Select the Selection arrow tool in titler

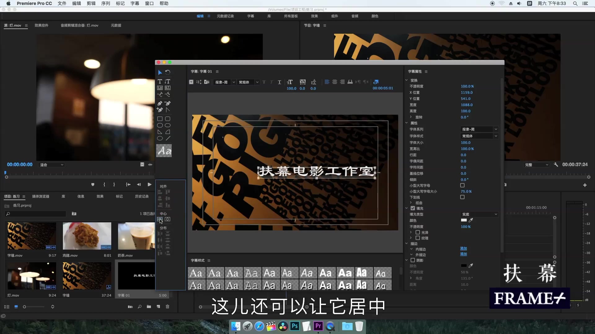pyautogui.click(x=160, y=72)
